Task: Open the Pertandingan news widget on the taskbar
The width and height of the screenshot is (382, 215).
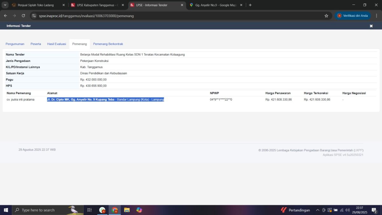Action: 295,210
